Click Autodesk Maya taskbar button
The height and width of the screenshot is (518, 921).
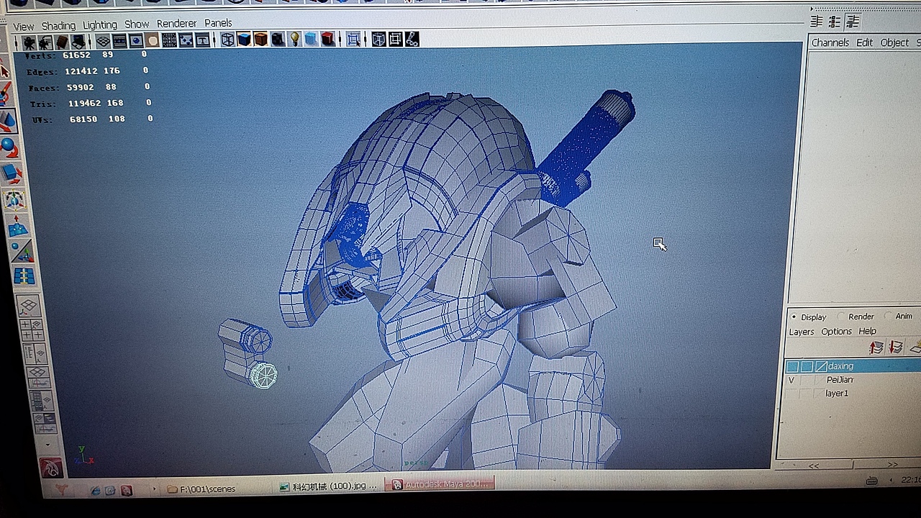(440, 484)
